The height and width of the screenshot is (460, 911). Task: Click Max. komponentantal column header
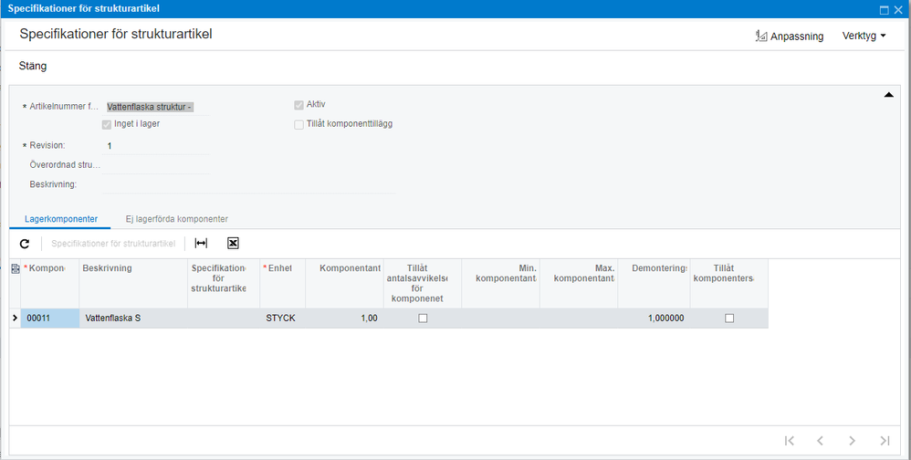coord(579,284)
